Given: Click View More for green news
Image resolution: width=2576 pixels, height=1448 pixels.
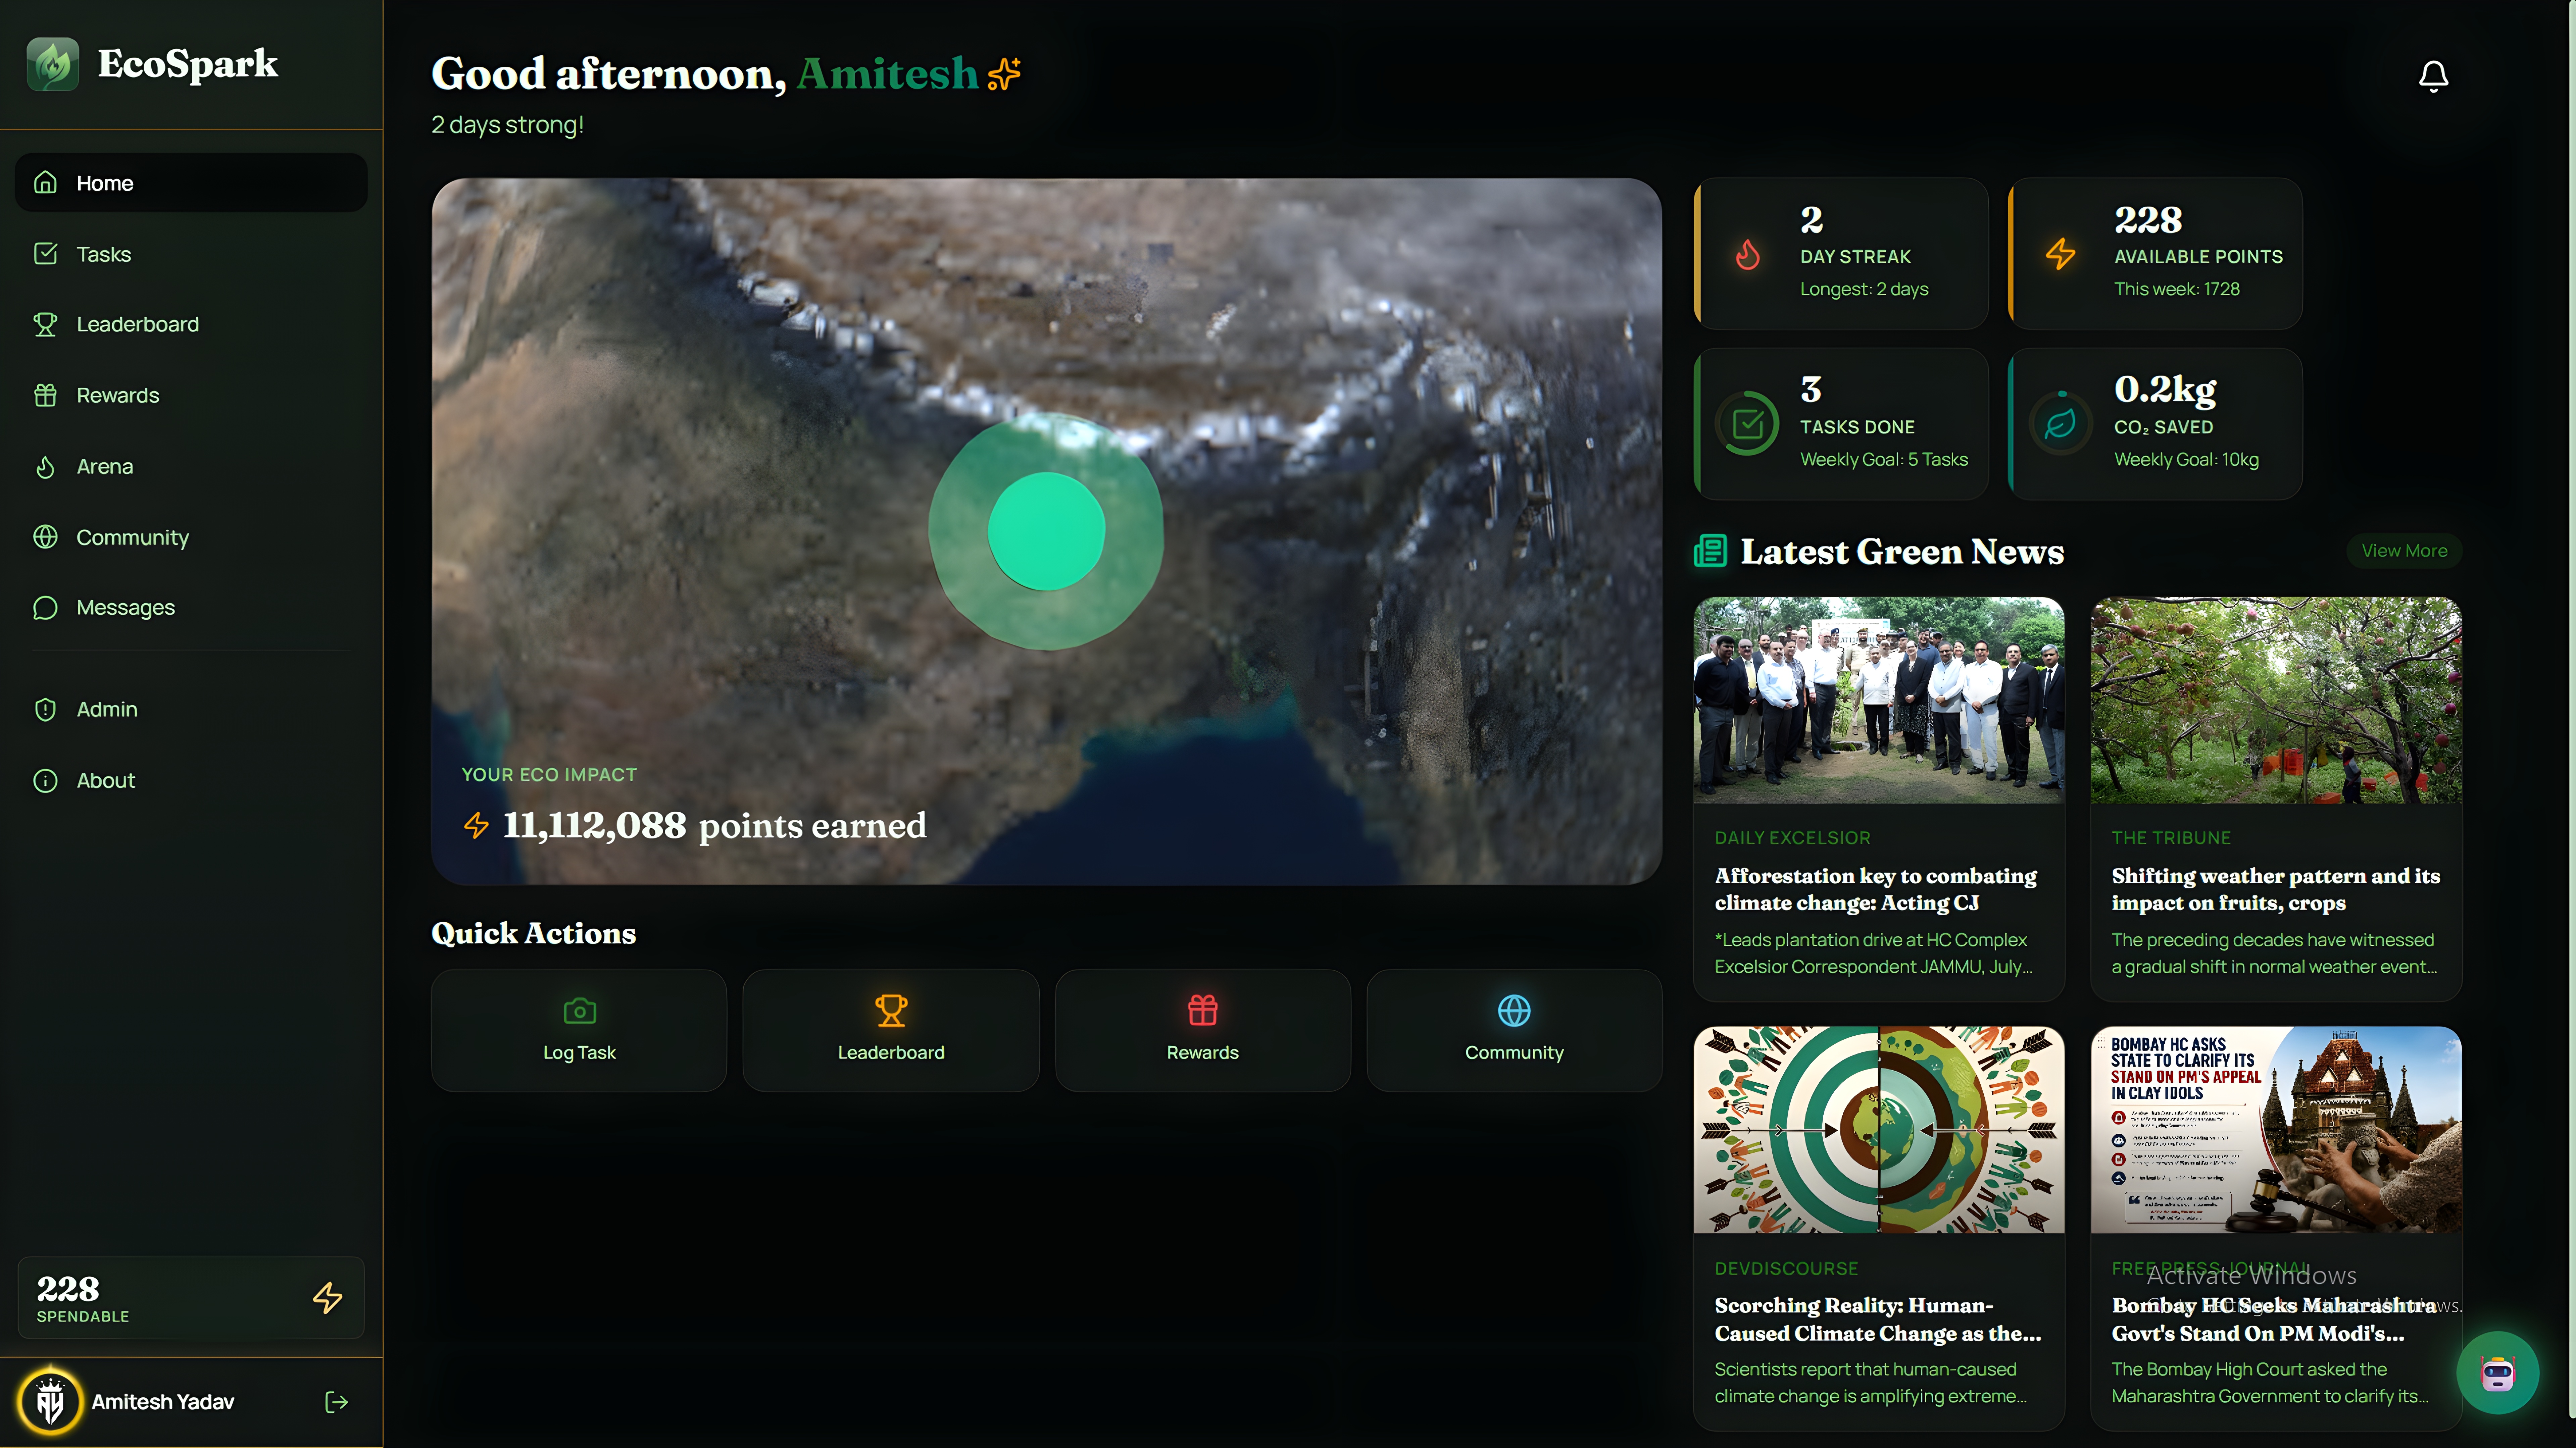Looking at the screenshot, I should [2404, 551].
